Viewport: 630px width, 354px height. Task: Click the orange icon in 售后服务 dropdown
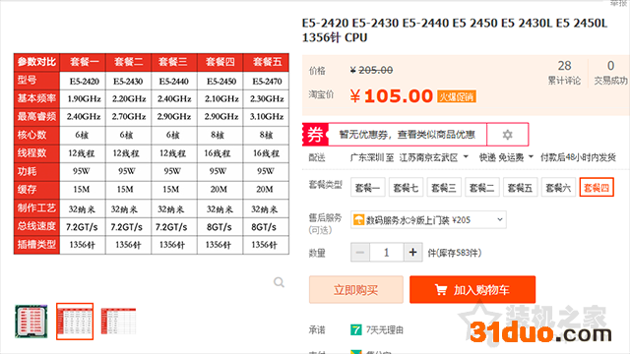[x=358, y=219]
